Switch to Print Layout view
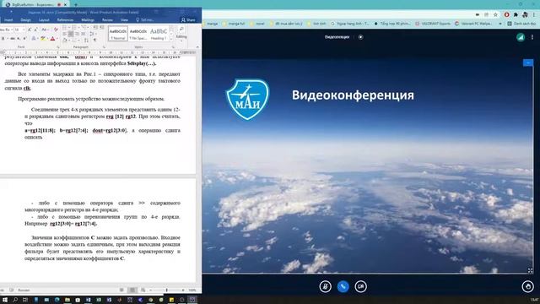The width and height of the screenshot is (540, 304). click(132, 290)
